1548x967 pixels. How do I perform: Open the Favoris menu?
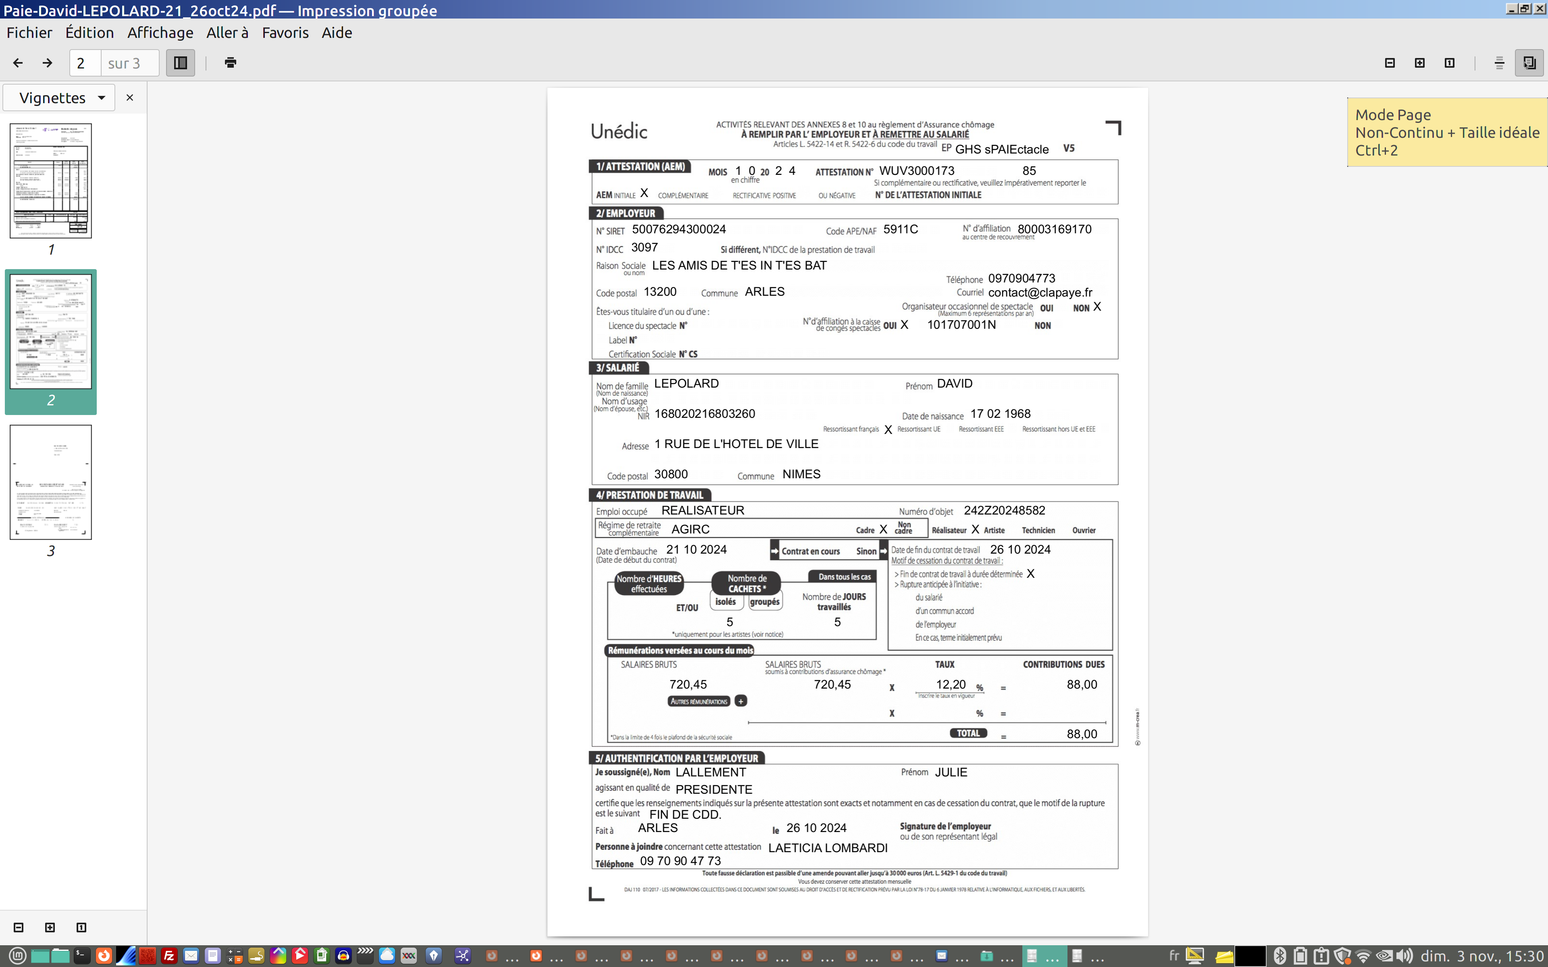pyautogui.click(x=285, y=33)
